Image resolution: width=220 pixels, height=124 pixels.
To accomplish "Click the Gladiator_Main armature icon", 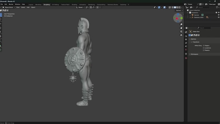I will click(192, 17).
